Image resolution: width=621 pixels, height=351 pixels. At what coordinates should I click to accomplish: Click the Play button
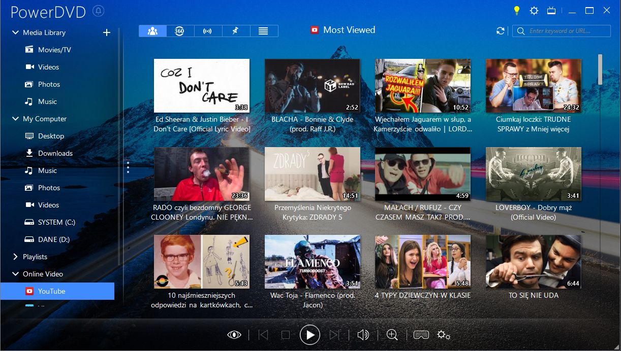point(310,335)
